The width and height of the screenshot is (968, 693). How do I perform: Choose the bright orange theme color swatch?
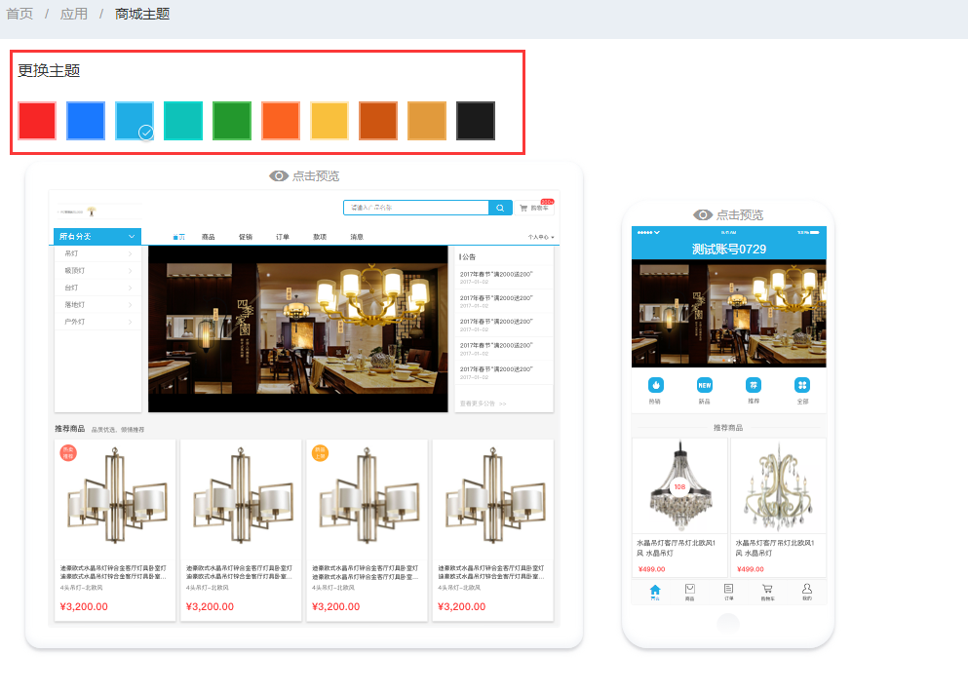[281, 121]
